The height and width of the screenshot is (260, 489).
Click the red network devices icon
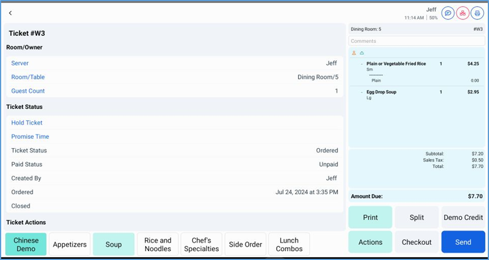coord(462,13)
